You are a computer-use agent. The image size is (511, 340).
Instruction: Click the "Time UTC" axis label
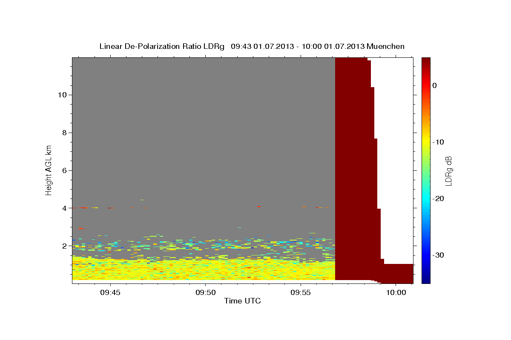[x=242, y=301]
